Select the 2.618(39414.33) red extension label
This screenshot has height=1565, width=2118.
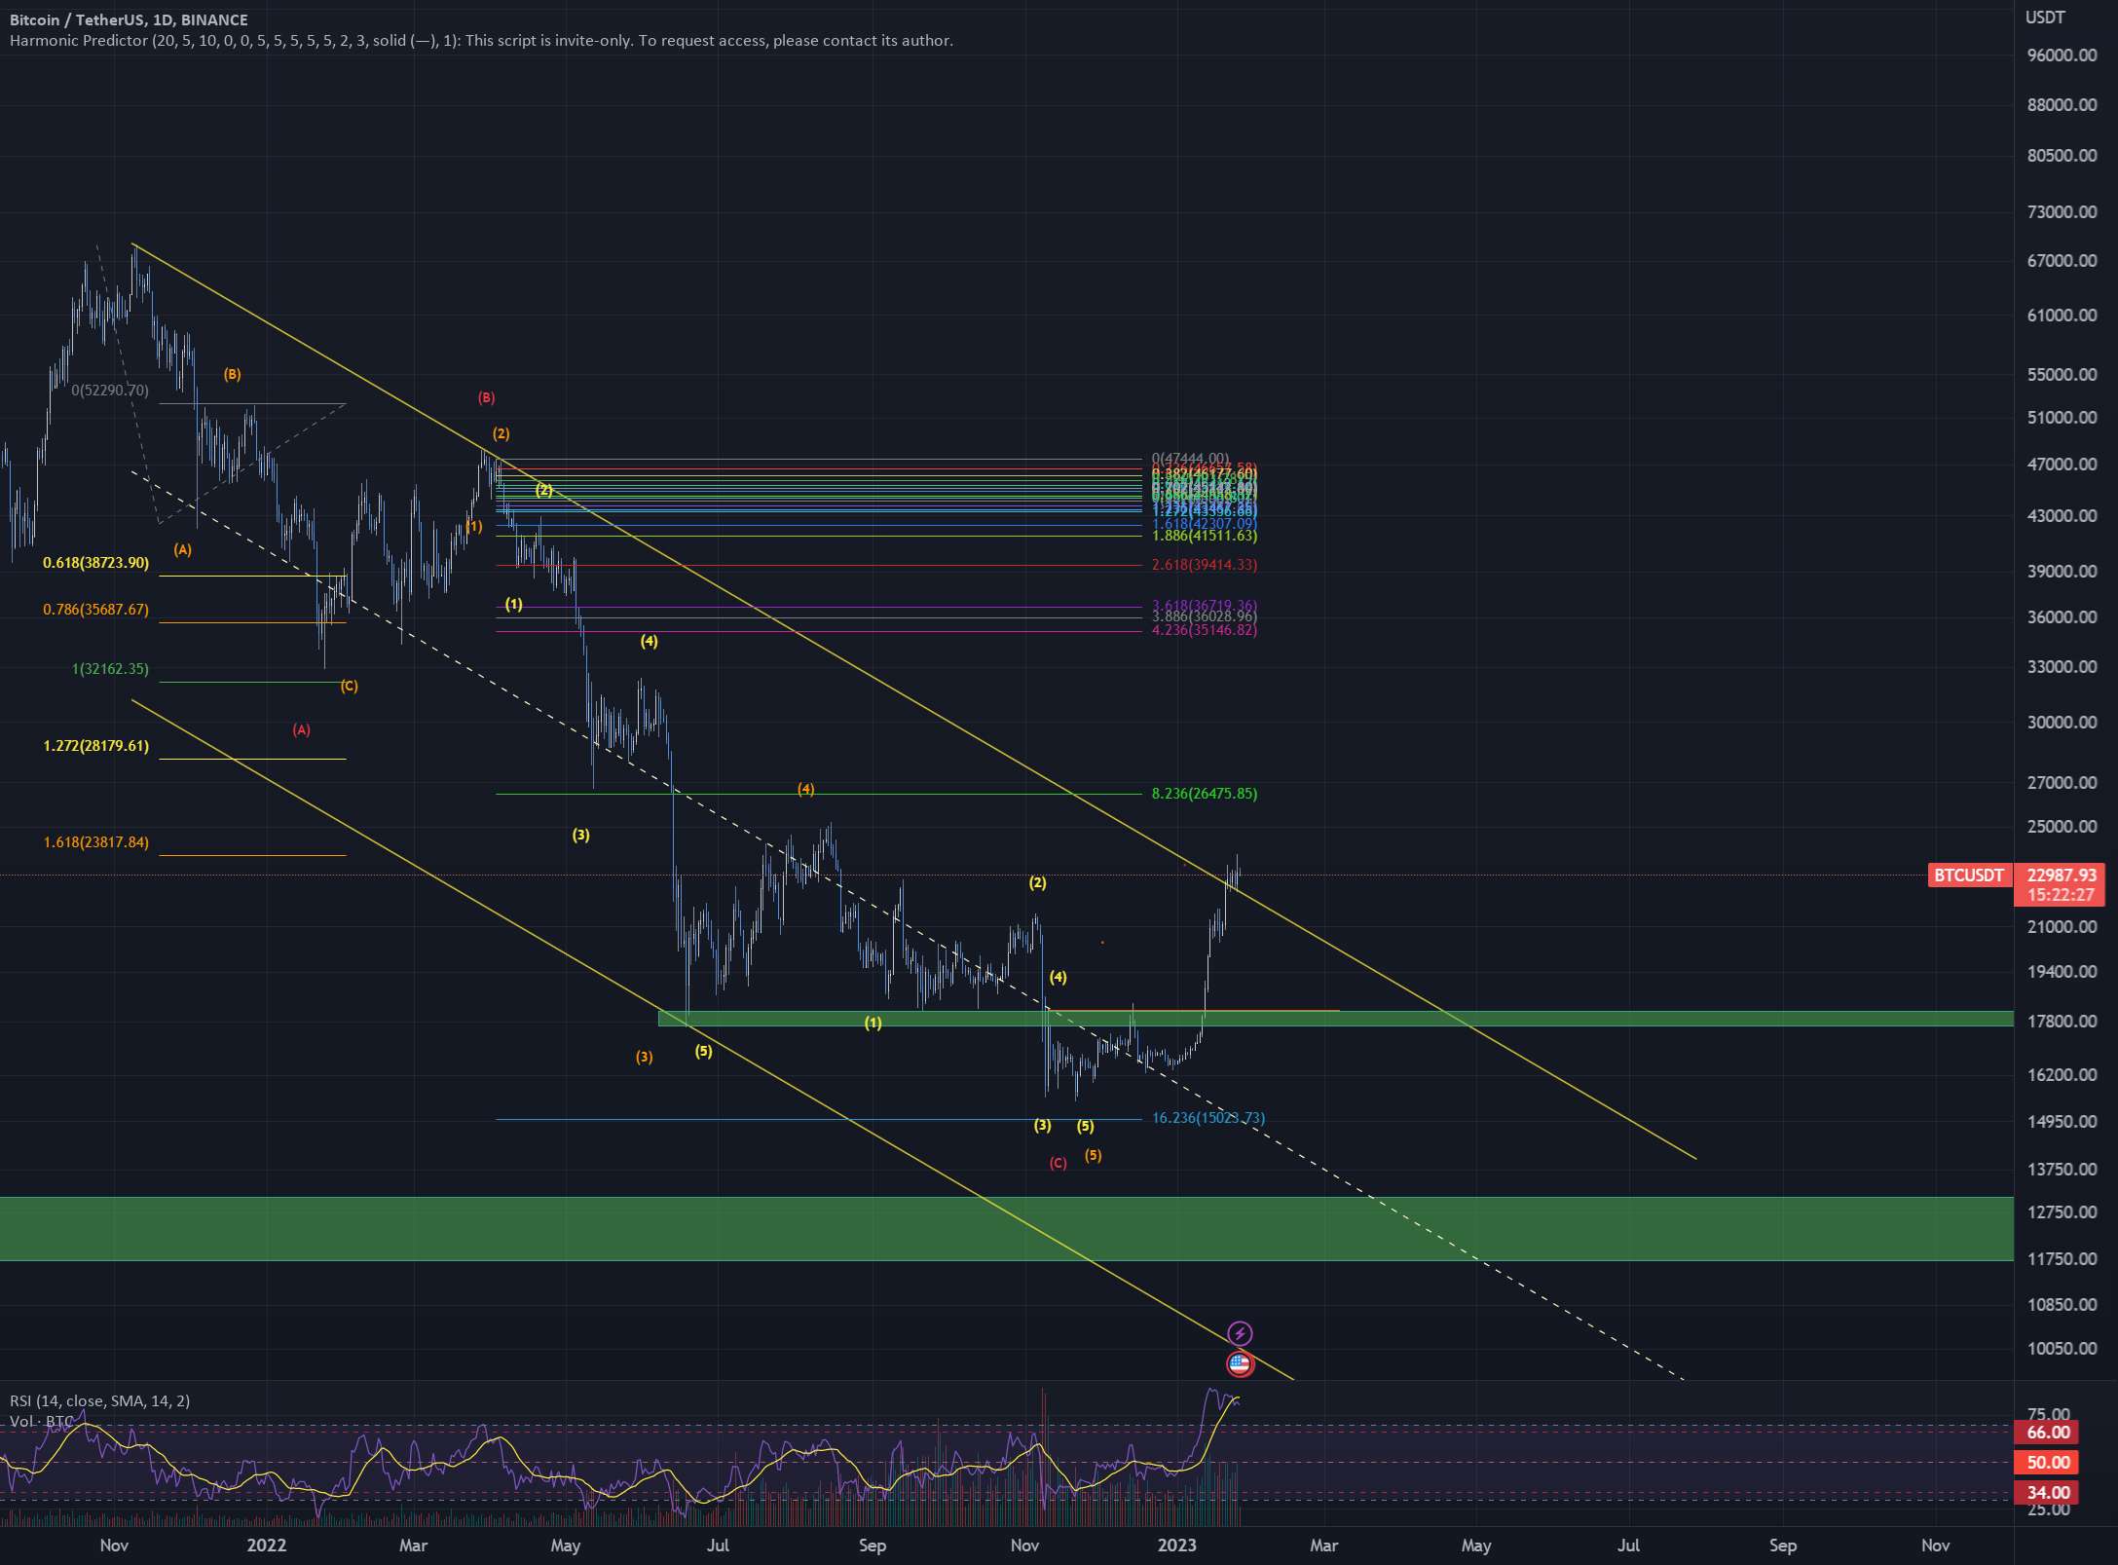click(1205, 565)
